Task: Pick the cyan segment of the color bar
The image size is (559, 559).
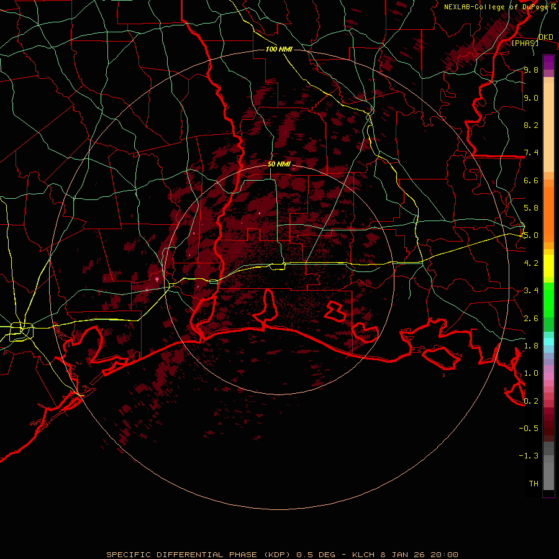Action: 548,342
